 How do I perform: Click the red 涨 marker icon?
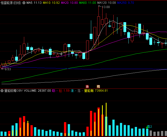(87, 86)
